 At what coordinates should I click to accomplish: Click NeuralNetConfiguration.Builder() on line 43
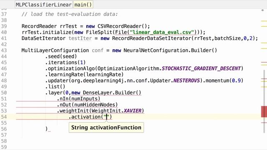point(170,50)
